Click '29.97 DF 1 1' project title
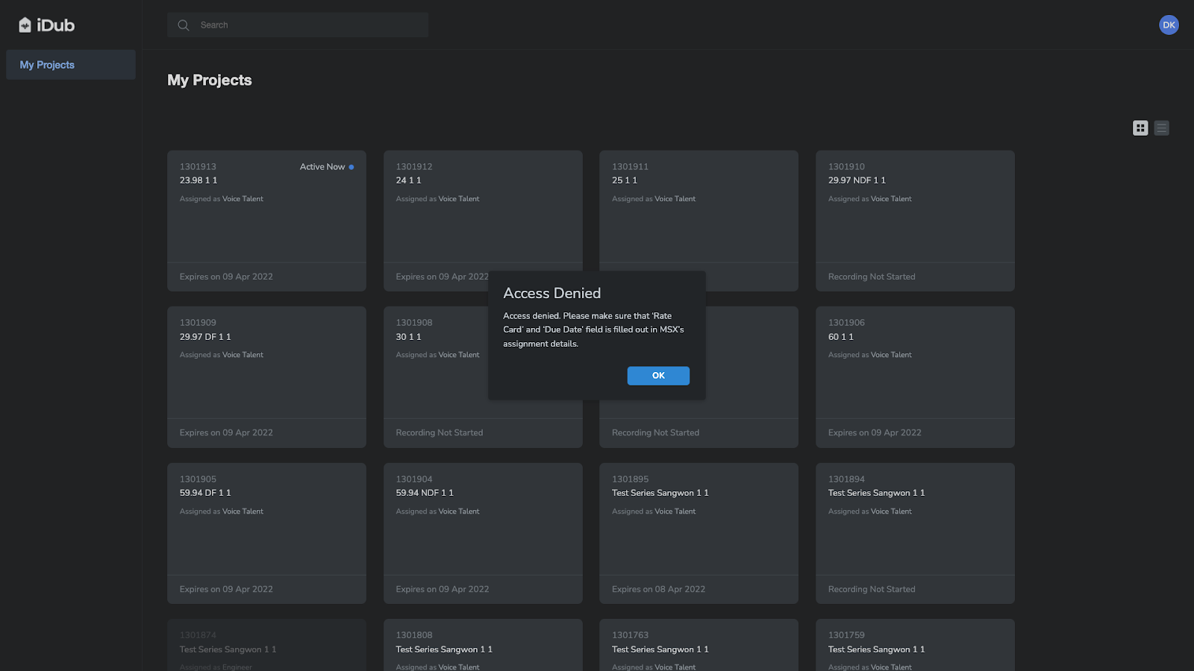The width and height of the screenshot is (1194, 671). pos(205,337)
